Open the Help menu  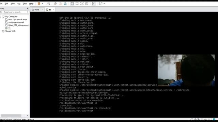coord(31,4)
